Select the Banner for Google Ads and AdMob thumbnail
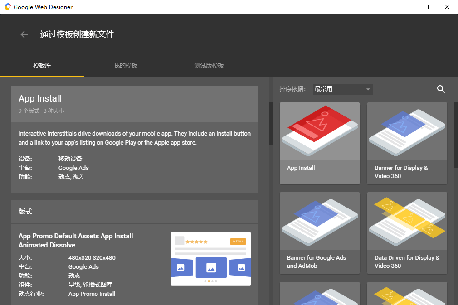The image size is (458, 305). coord(319,221)
